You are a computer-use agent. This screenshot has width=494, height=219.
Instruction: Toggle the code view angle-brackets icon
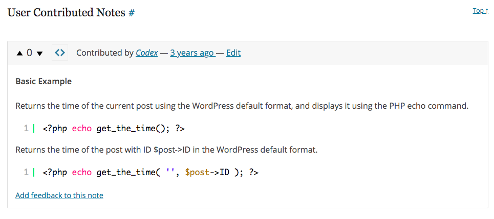[x=60, y=53]
